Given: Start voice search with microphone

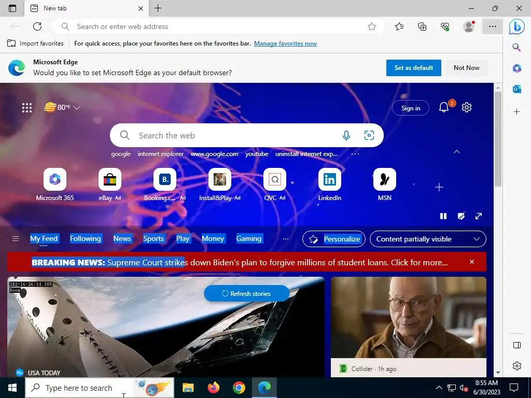Looking at the screenshot, I should pyautogui.click(x=346, y=135).
